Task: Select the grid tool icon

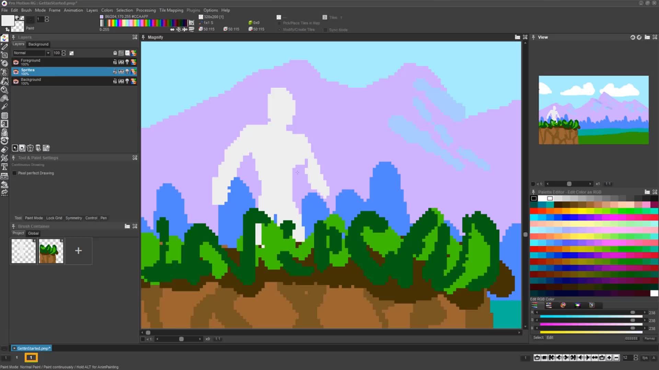Action: (x=4, y=115)
